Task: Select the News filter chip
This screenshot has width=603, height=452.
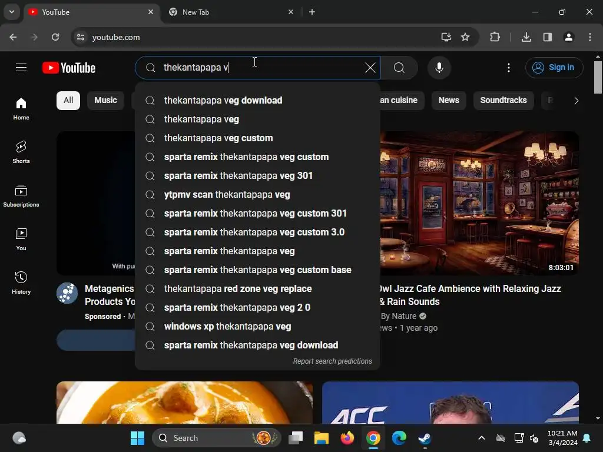Action: (449, 100)
